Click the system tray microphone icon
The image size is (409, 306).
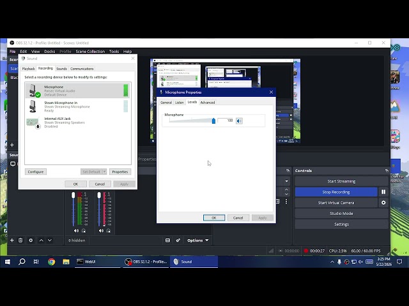point(339,262)
